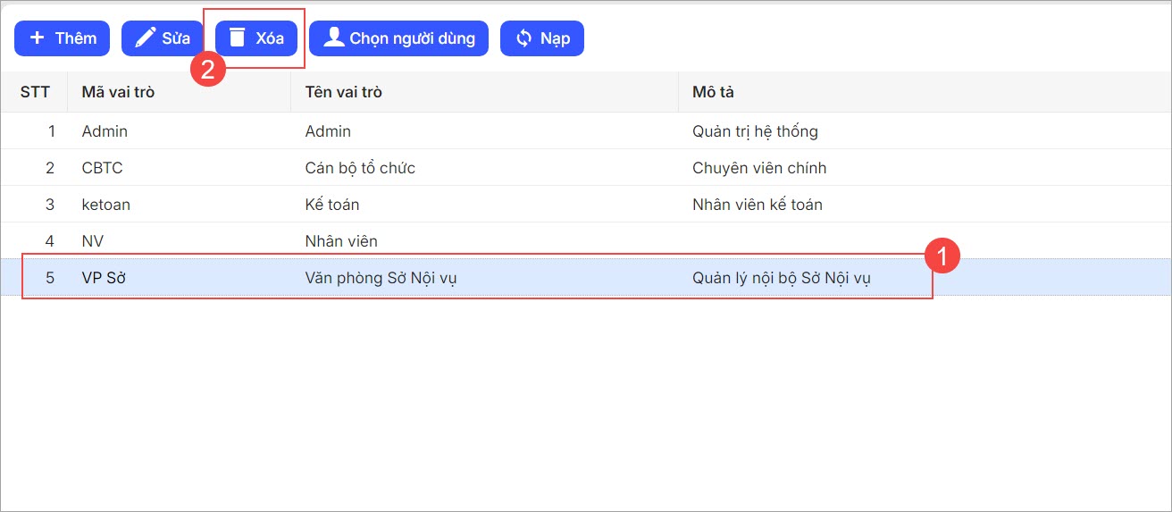Click the Cán bộ tổ chức name cell

coord(360,168)
